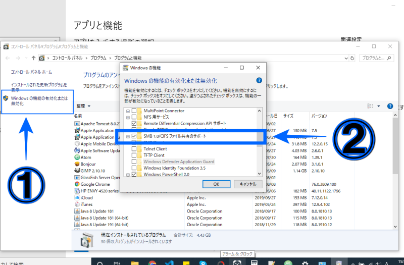
Task: Click the サイズ column header
Action: point(288,116)
